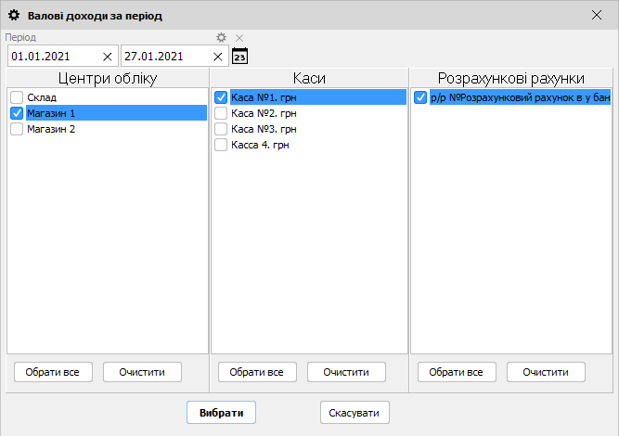
Task: Open the period settings gear icon
Action: 221,38
